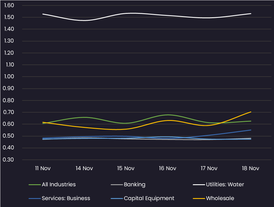Select the yellow Wholesale line end at 18 Nov
274x207 pixels.
point(251,112)
